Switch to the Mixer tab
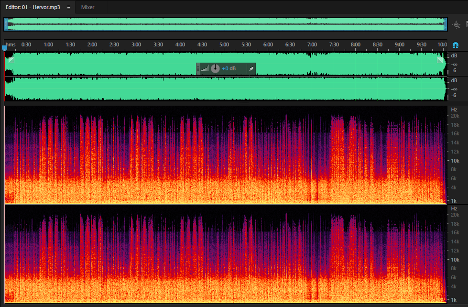This screenshot has height=307, width=468. pos(88,7)
